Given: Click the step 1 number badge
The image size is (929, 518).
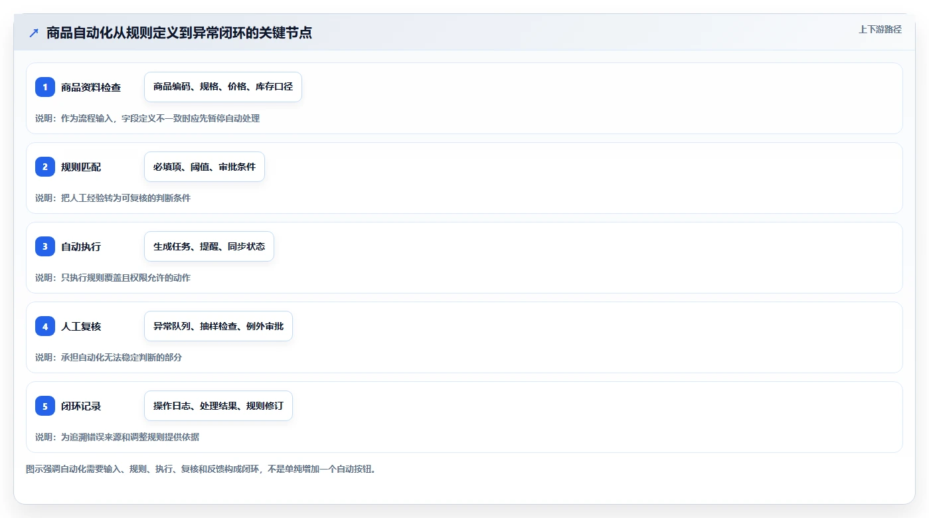Looking at the screenshot, I should coord(45,87).
